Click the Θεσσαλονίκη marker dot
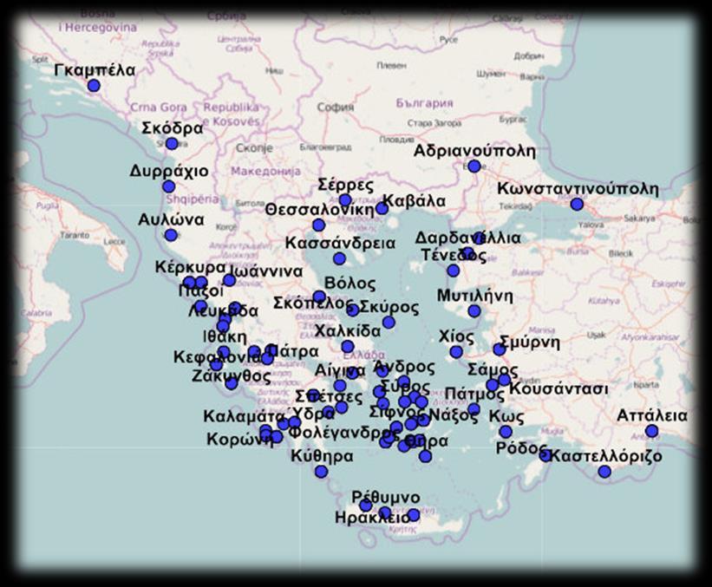 point(319,225)
